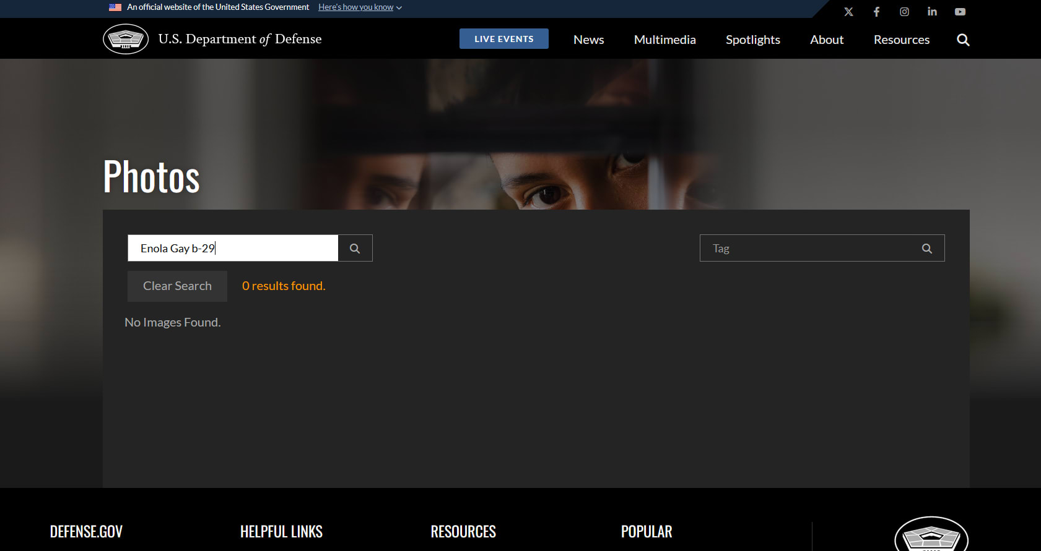
Task: Open the LinkedIn social icon
Action: pyautogui.click(x=932, y=12)
